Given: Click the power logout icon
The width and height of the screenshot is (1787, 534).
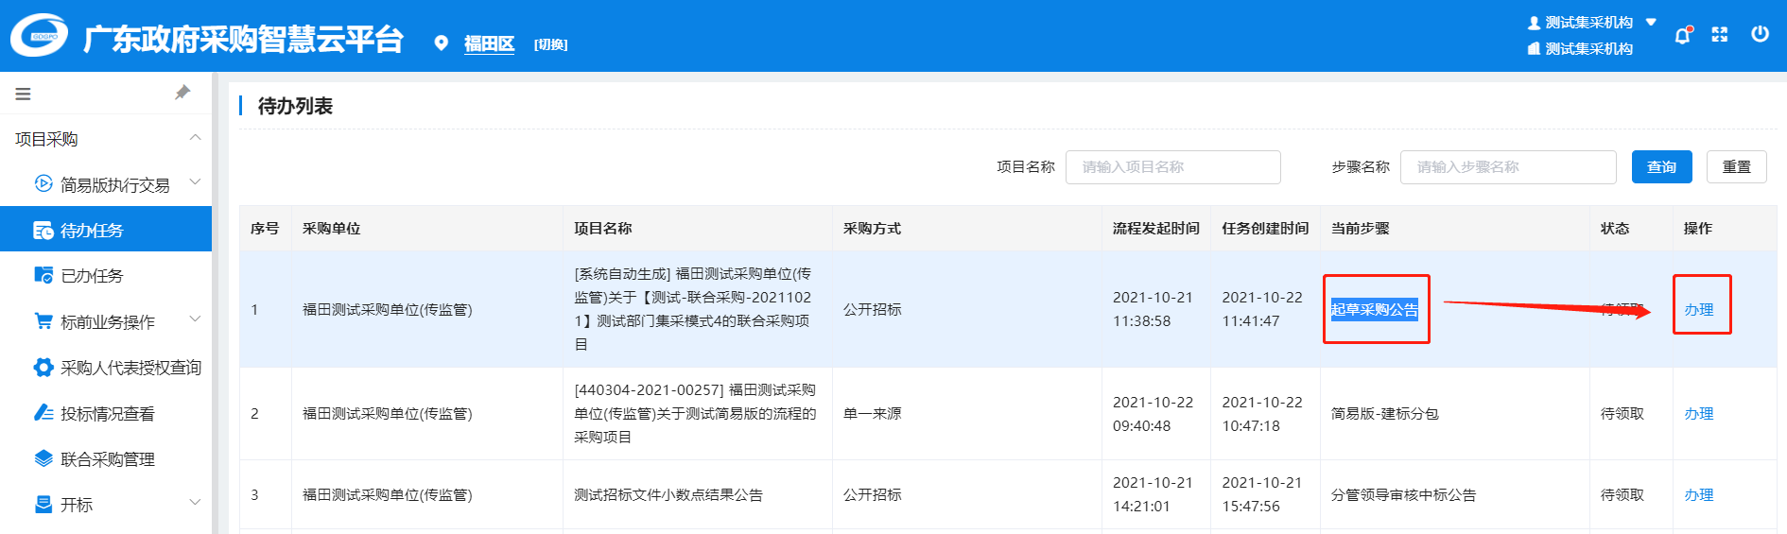Looking at the screenshot, I should [1760, 34].
